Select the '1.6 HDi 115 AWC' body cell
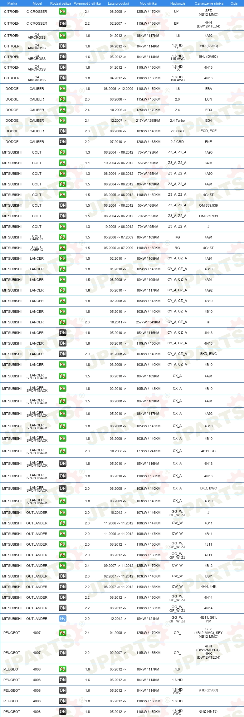244x717 pixels. point(178,57)
